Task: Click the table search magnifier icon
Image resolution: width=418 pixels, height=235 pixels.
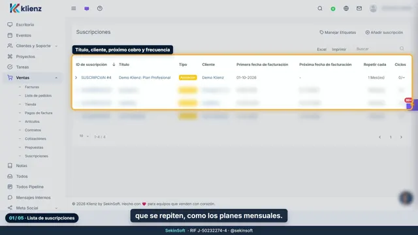Action: coord(402,48)
